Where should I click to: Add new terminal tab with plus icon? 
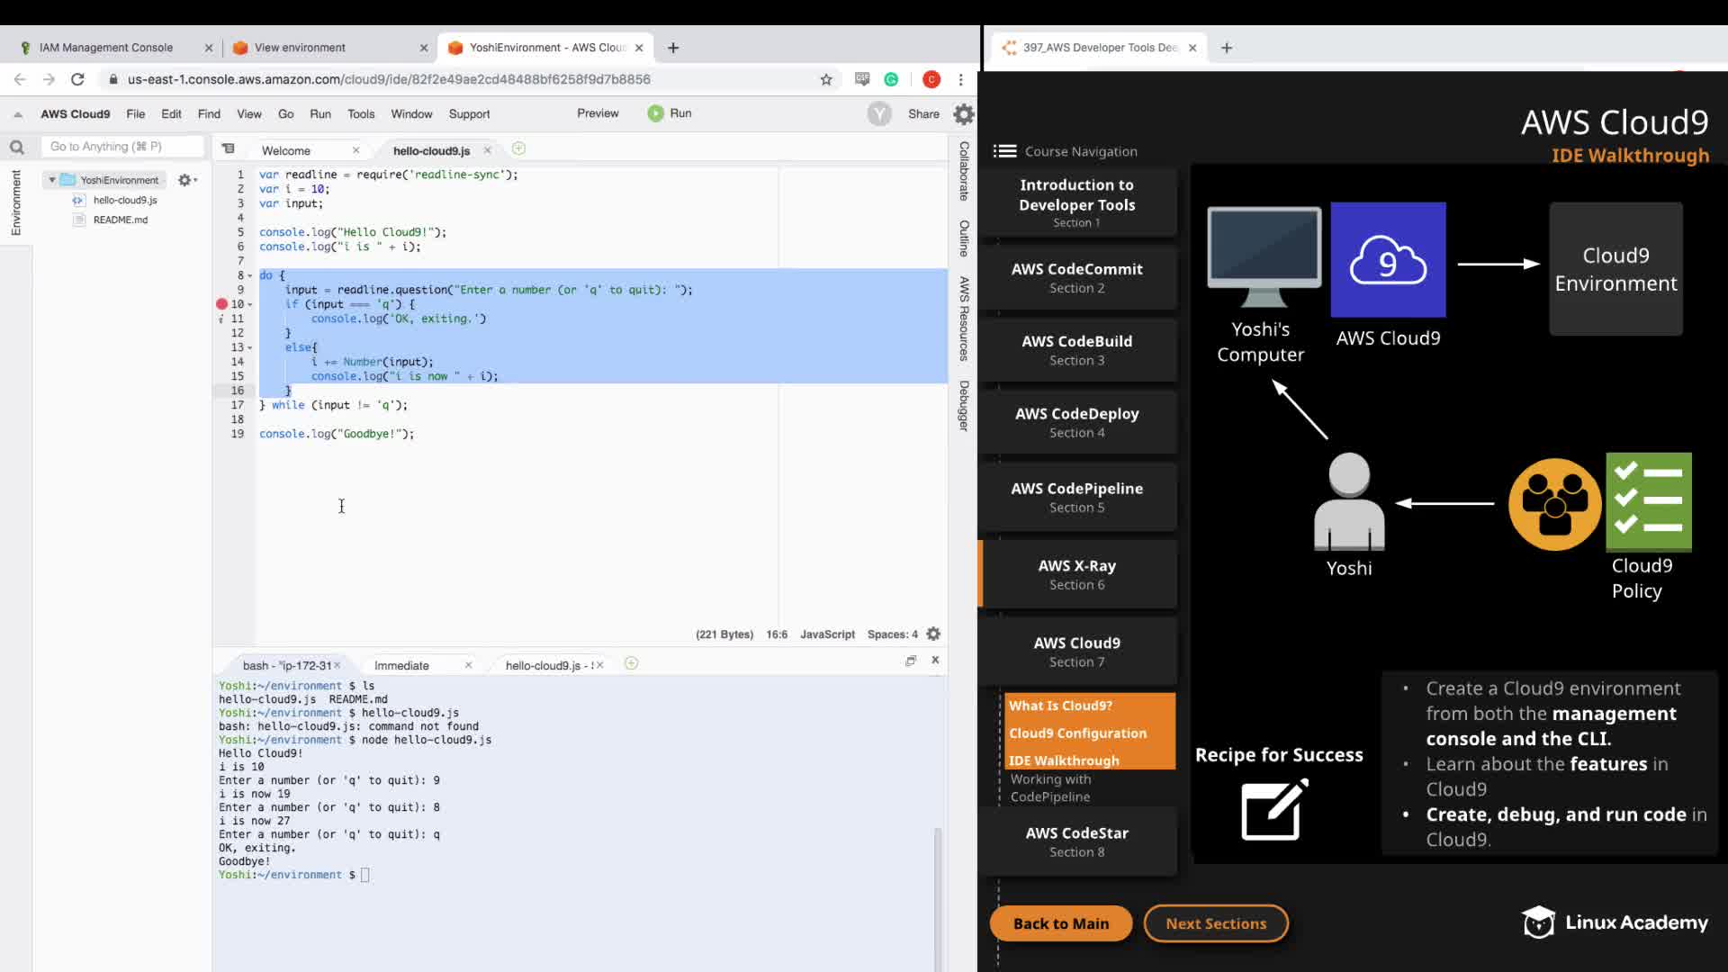632,664
